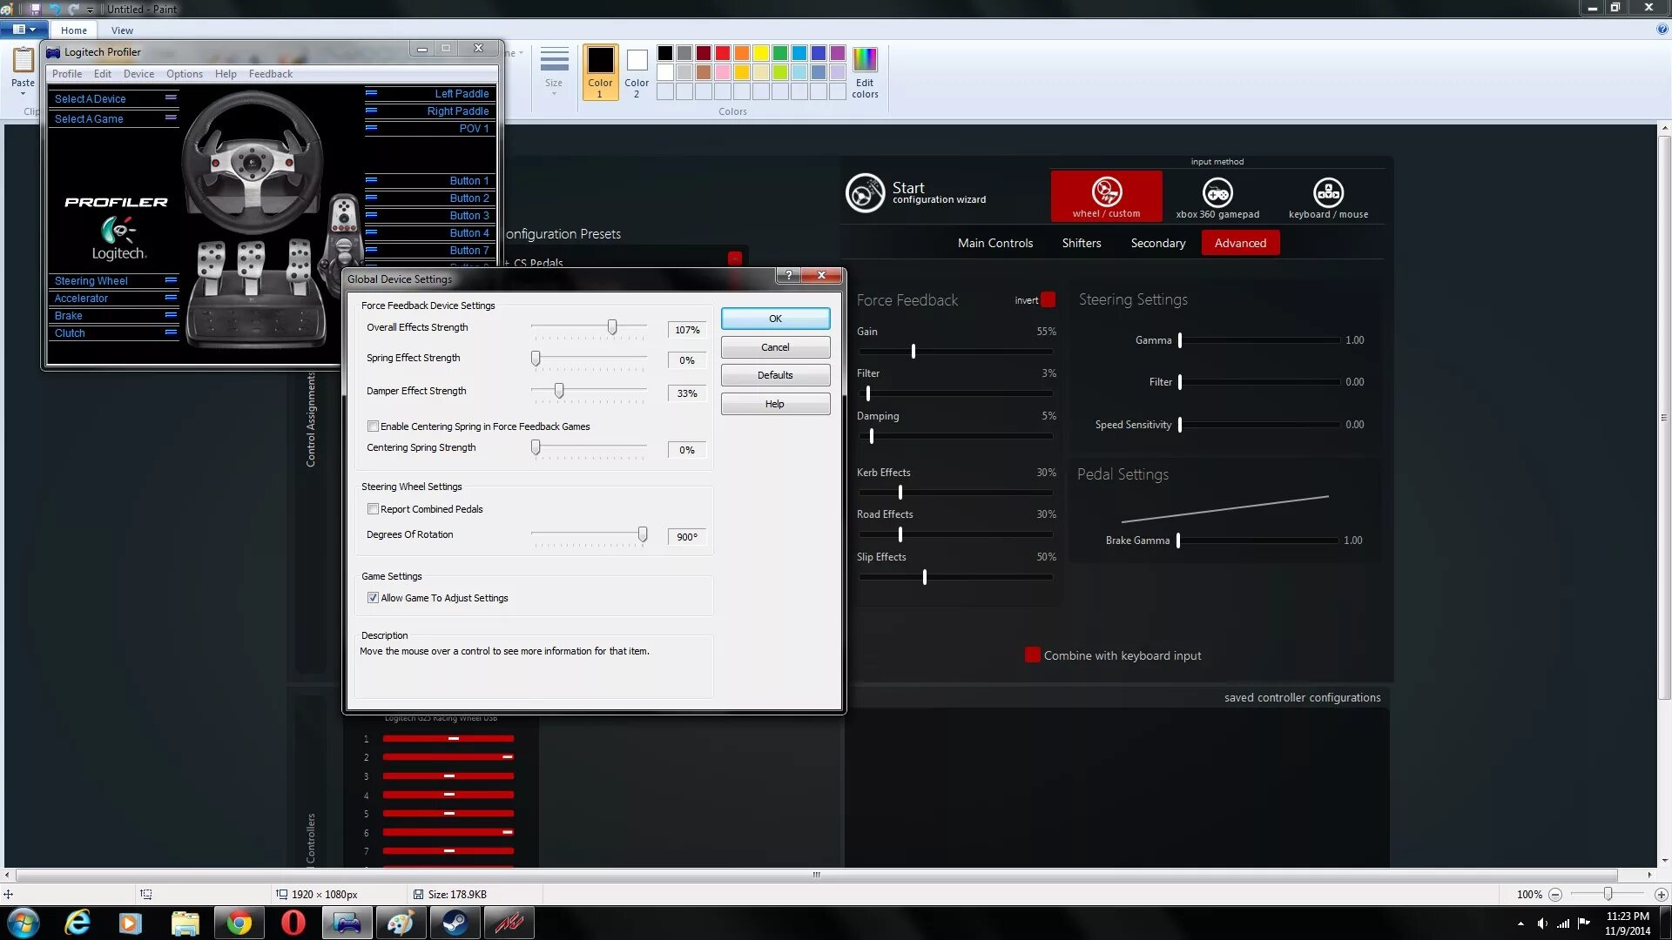
Task: Click OK in Global Device Settings
Action: [774, 319]
